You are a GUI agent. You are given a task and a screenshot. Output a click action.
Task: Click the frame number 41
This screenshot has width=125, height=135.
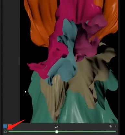pos(57,127)
